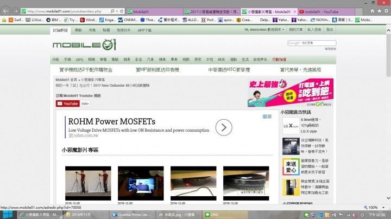Click the Mobile01 site logo
Screen dimensions: 391x219
(84, 45)
